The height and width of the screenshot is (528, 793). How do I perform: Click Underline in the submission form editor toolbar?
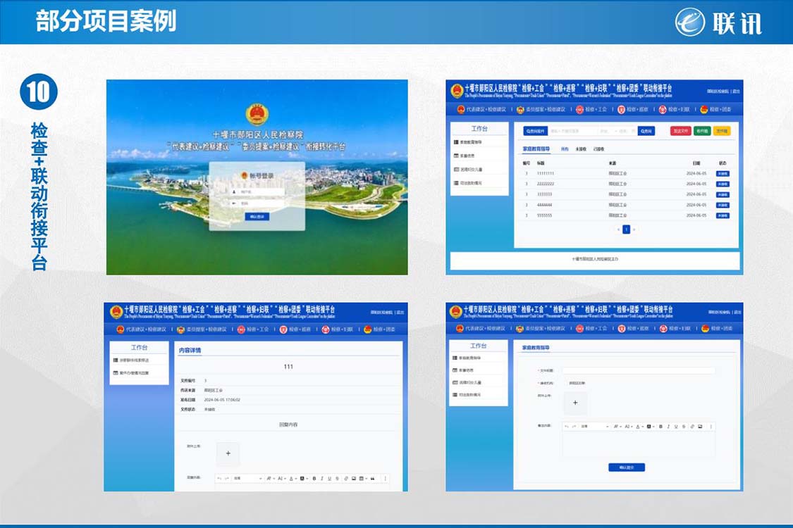coord(676,427)
